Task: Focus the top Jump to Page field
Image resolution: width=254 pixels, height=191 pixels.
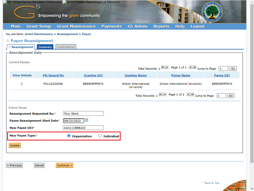Action: [x=223, y=68]
